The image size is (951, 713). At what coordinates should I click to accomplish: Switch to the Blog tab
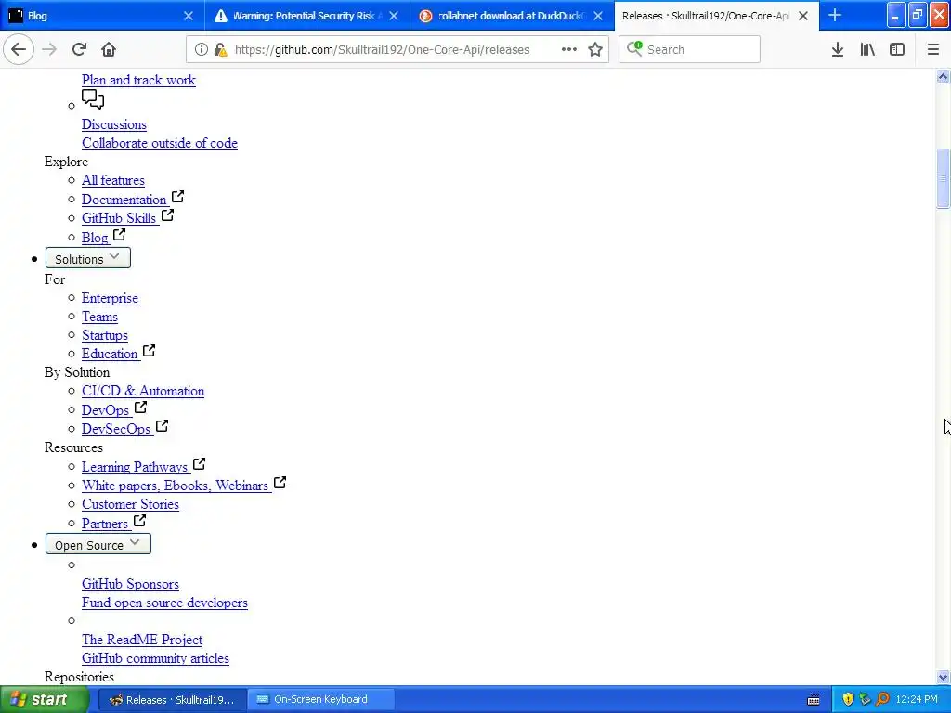pos(102,16)
